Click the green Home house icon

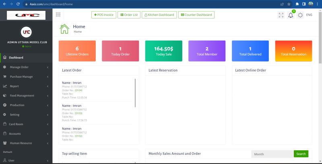[64, 29]
